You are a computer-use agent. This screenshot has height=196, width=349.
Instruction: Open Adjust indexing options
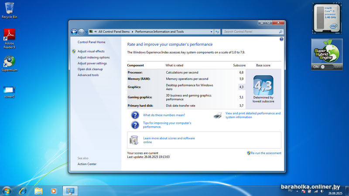click(93, 57)
